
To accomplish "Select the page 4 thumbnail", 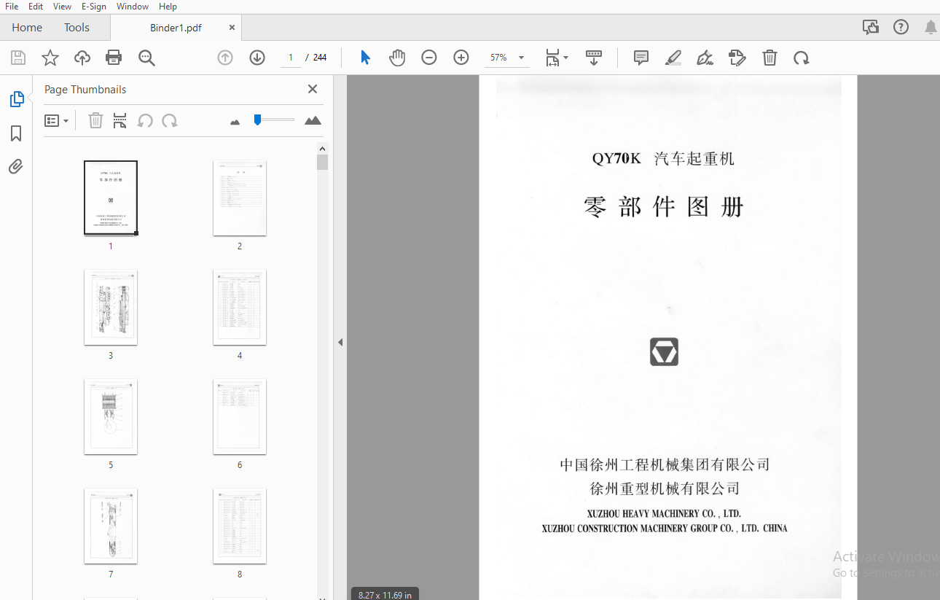I will pos(240,307).
